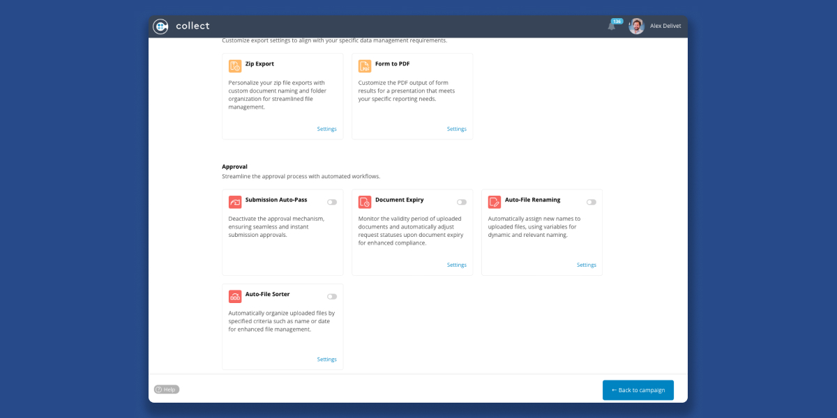The image size is (837, 418).
Task: Click the Document Expiry icon
Action: tap(365, 202)
